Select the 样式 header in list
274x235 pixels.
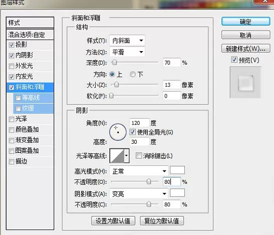(x=30, y=23)
